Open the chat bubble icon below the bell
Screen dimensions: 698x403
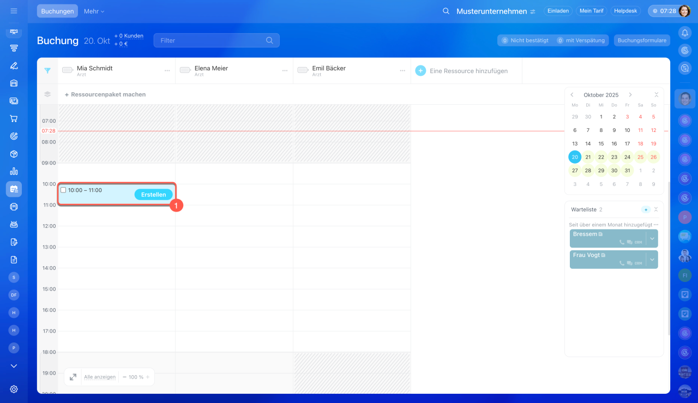pyautogui.click(x=685, y=68)
